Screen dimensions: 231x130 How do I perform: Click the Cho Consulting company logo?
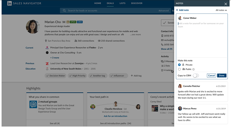47,52
